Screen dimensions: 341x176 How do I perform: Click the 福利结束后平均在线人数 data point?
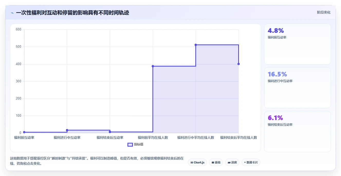tap(238, 64)
